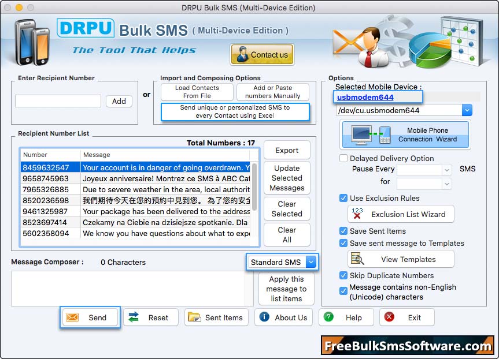
Task: Click the Add recipient button
Action: 119,101
